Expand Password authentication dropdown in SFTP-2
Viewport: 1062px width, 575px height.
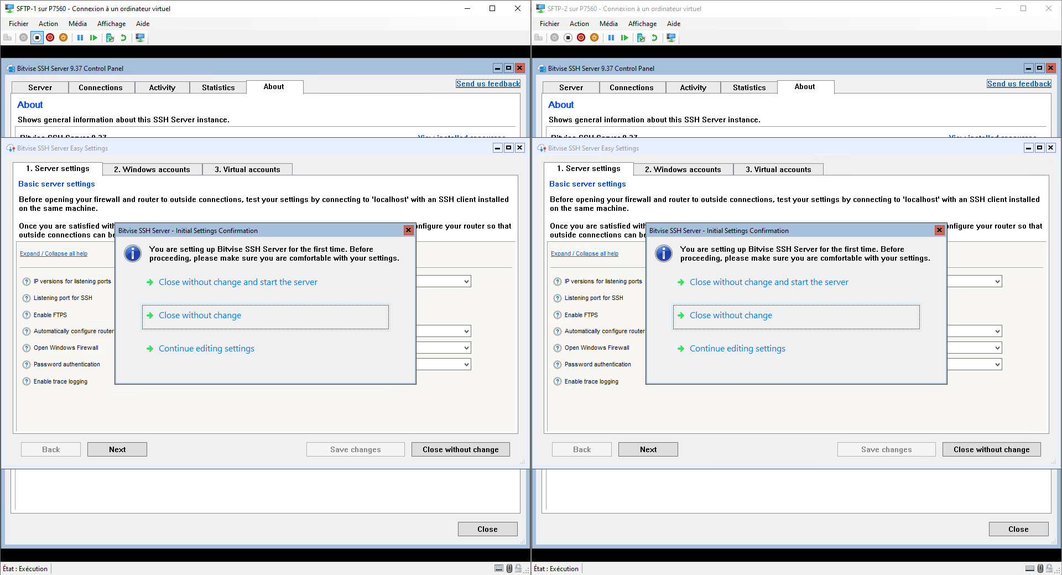pos(997,365)
